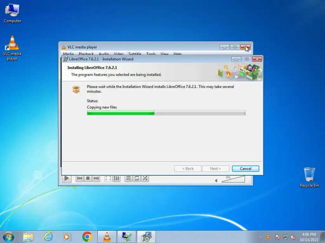Viewport: 325px width, 243px height.
Task: Open the Audio menu in VLC
Action: [x=104, y=53]
